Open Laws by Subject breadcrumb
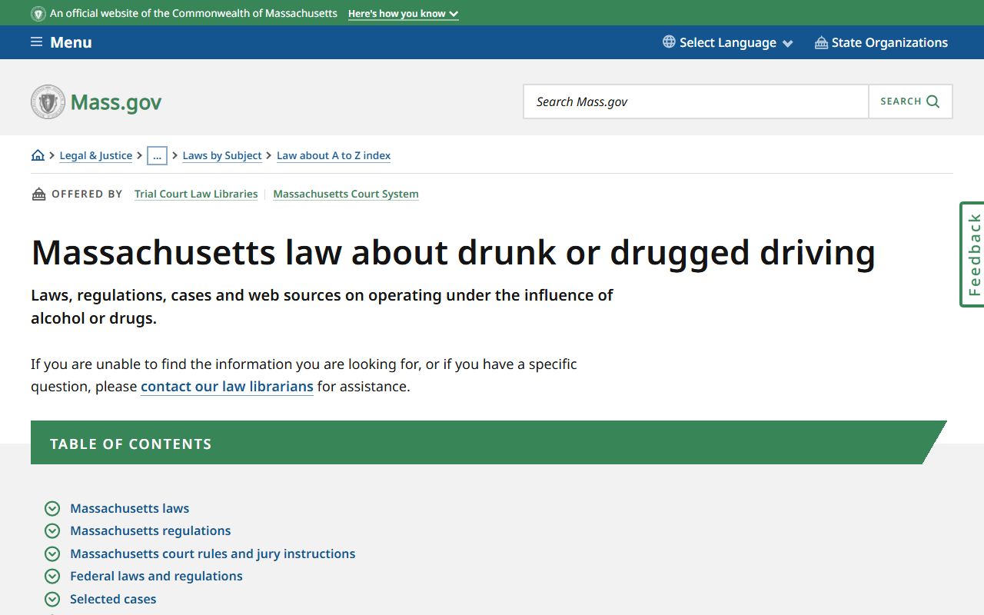Viewport: 984px width, 615px height. click(222, 155)
